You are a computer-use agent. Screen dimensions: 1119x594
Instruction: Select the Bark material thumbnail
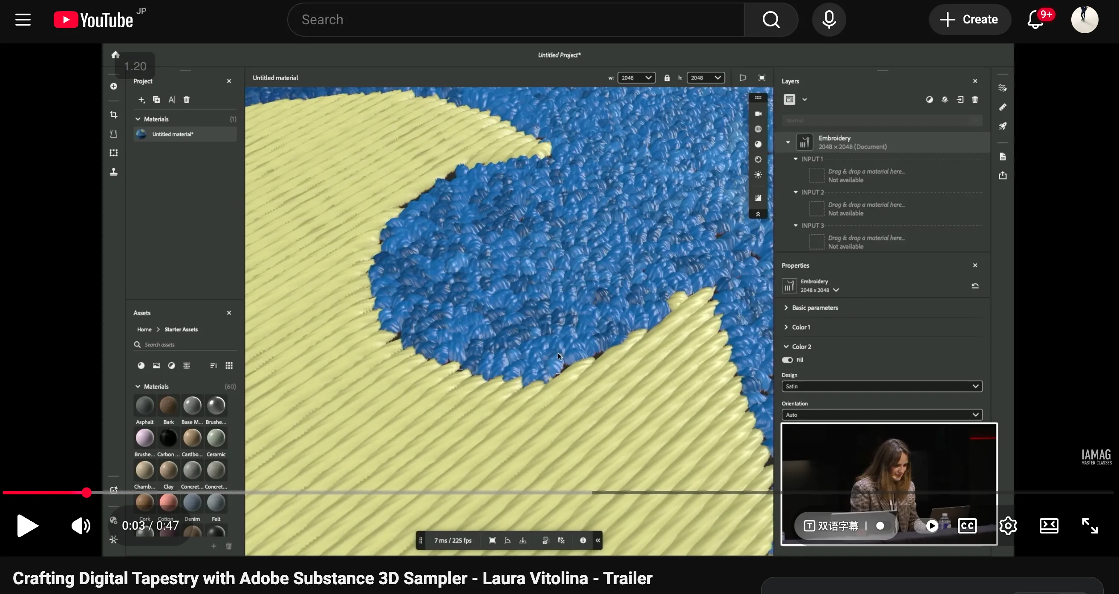click(168, 405)
